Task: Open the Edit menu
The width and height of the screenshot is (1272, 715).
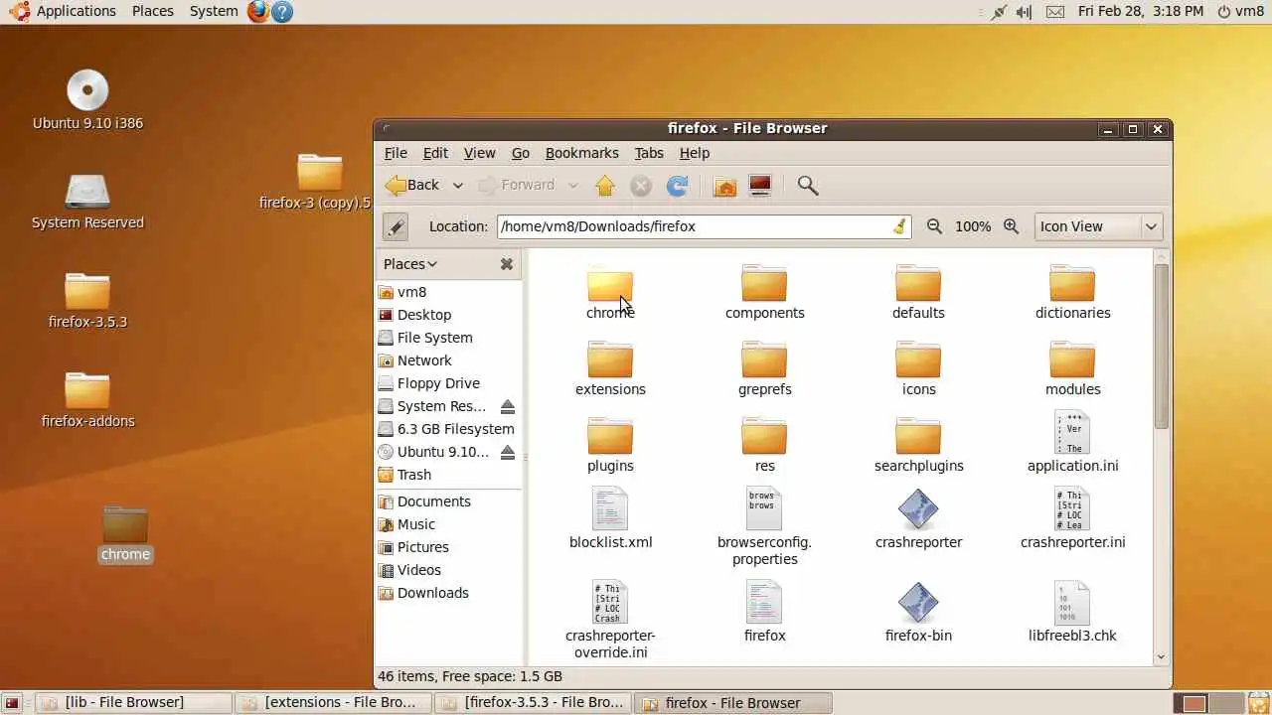Action: [435, 153]
